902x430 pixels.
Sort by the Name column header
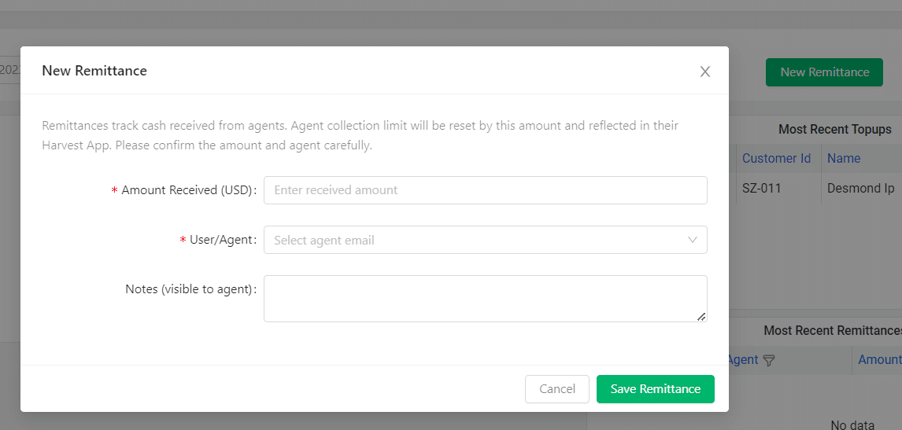(844, 158)
